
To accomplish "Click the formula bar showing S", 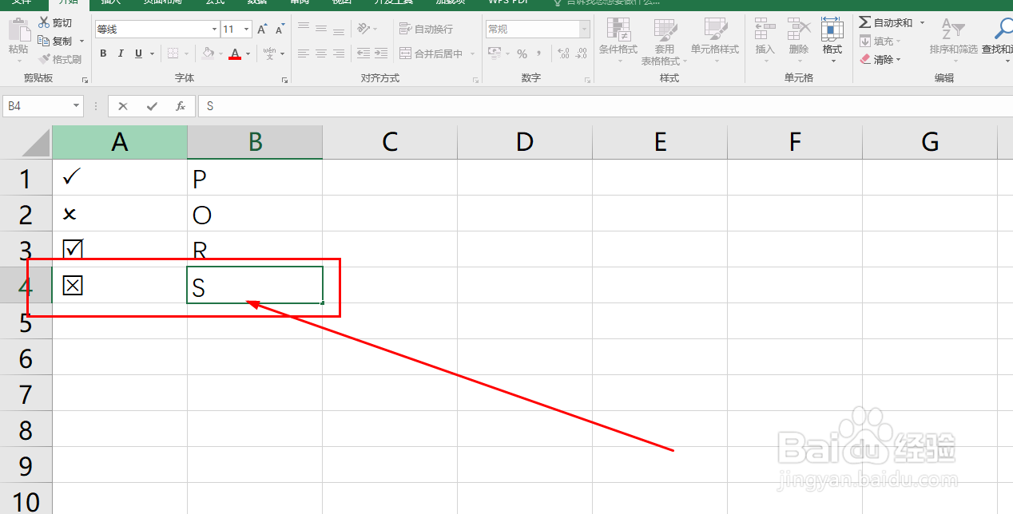I will point(605,105).
